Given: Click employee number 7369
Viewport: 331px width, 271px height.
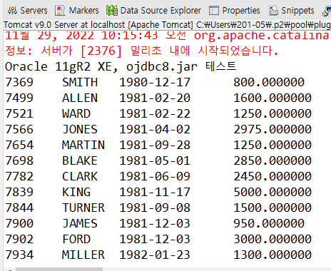Looking at the screenshot, I should pos(19,82).
